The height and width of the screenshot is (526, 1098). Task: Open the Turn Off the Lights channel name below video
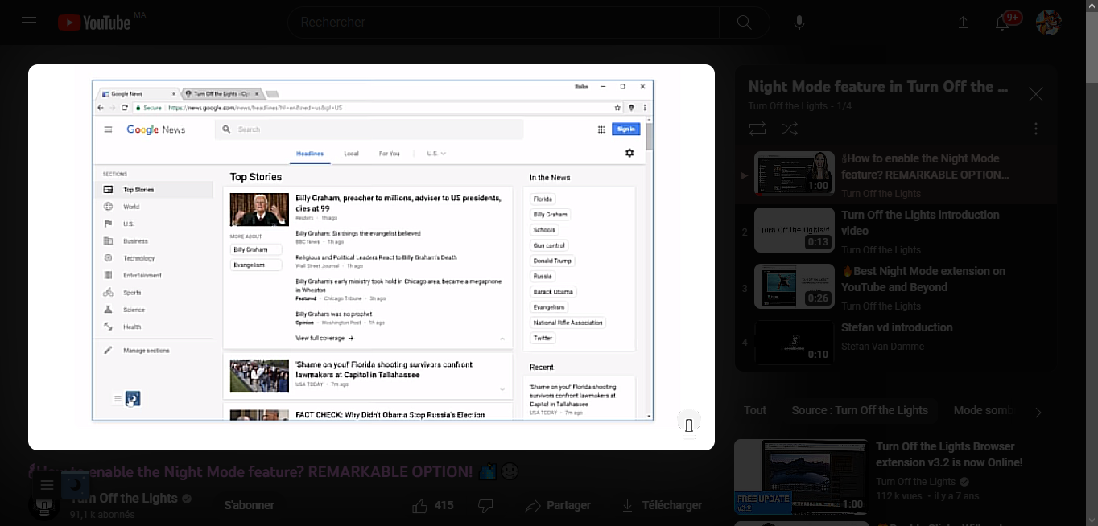pyautogui.click(x=124, y=499)
